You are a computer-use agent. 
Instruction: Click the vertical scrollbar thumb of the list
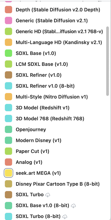pyautogui.click(x=107, y=61)
